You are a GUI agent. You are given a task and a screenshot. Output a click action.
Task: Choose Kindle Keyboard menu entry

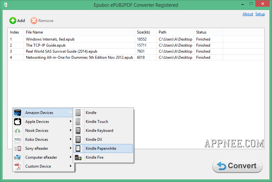tap(103, 131)
